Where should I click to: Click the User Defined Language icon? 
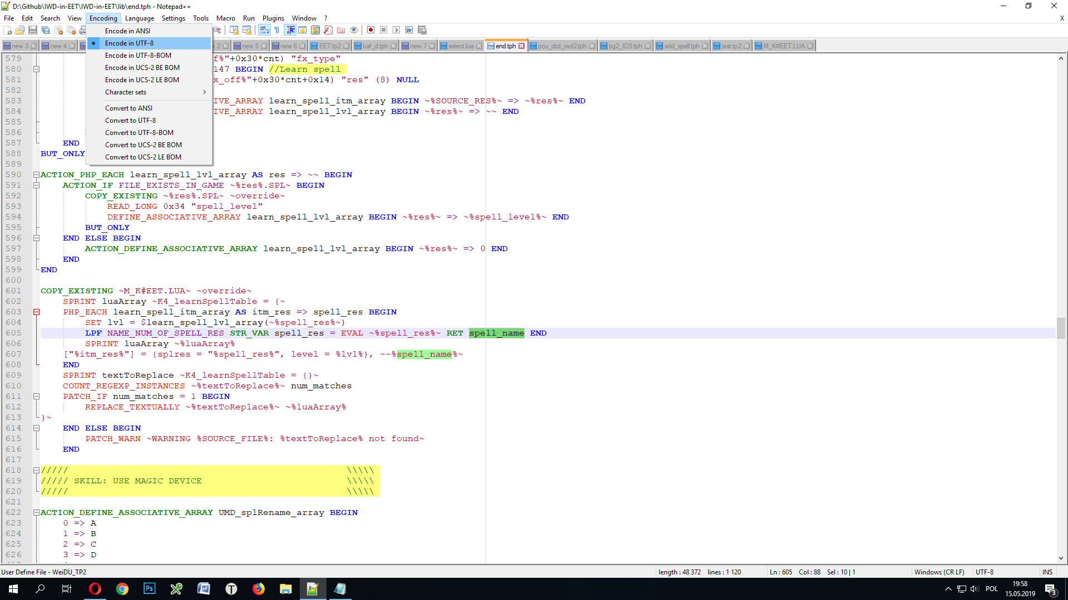click(303, 30)
